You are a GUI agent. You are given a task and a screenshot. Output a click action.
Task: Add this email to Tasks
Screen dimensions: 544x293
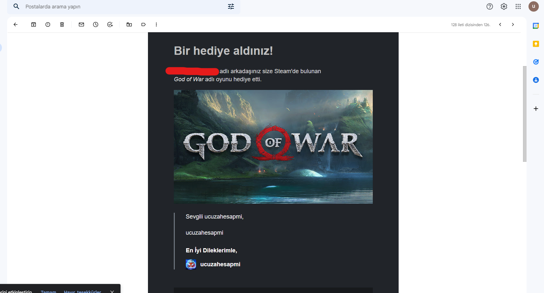[110, 24]
